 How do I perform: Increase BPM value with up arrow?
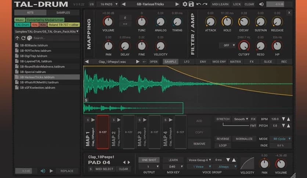tap(289, 119)
